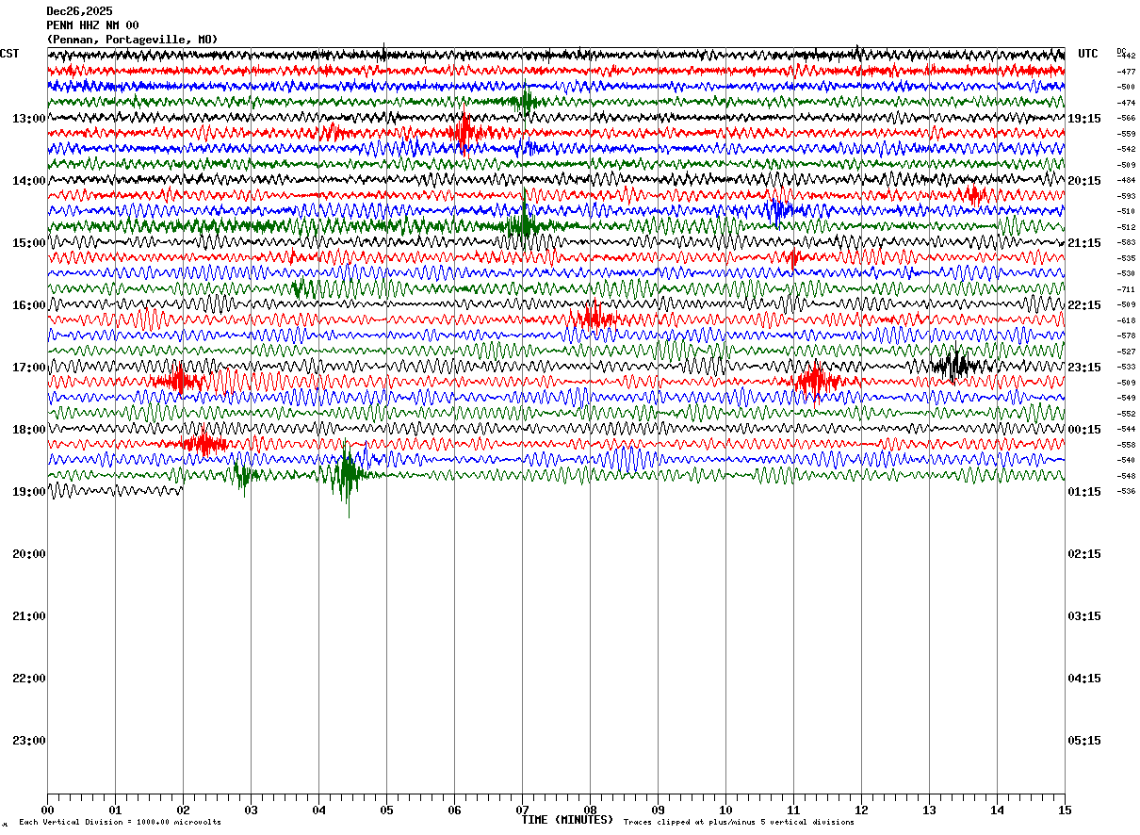Click the "04:15" UTC time label
Screen dimensions: 1140x835
pos(1084,679)
